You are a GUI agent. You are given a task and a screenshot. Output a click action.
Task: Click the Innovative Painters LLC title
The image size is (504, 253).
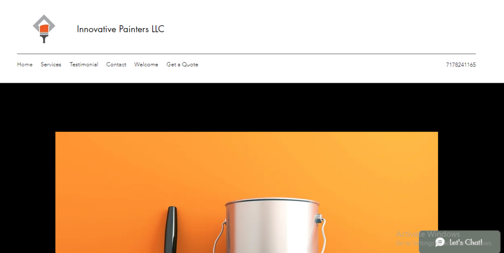point(121,29)
